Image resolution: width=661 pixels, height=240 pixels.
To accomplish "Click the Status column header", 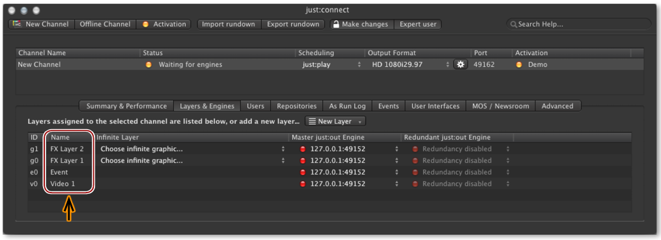I will tap(218, 53).
